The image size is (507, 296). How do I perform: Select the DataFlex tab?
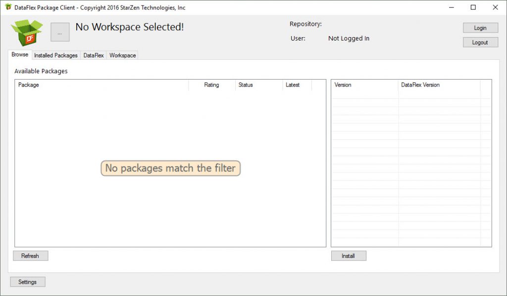coord(94,55)
